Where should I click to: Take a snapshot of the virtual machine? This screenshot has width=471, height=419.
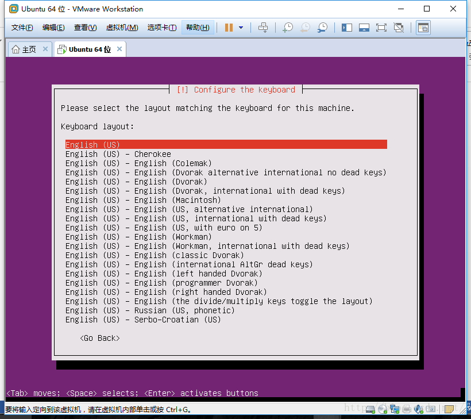[x=288, y=28]
